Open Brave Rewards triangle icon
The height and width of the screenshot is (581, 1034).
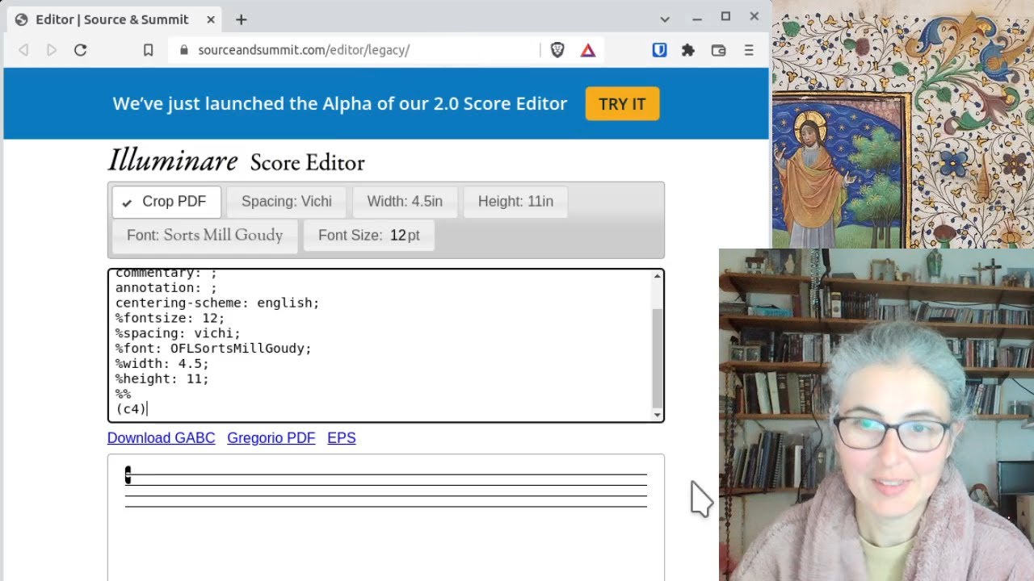coord(588,50)
